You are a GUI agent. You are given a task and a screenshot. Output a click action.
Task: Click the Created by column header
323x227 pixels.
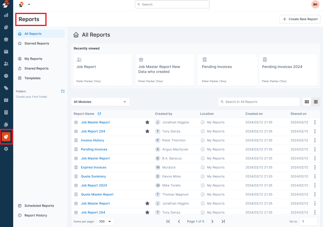(164, 114)
